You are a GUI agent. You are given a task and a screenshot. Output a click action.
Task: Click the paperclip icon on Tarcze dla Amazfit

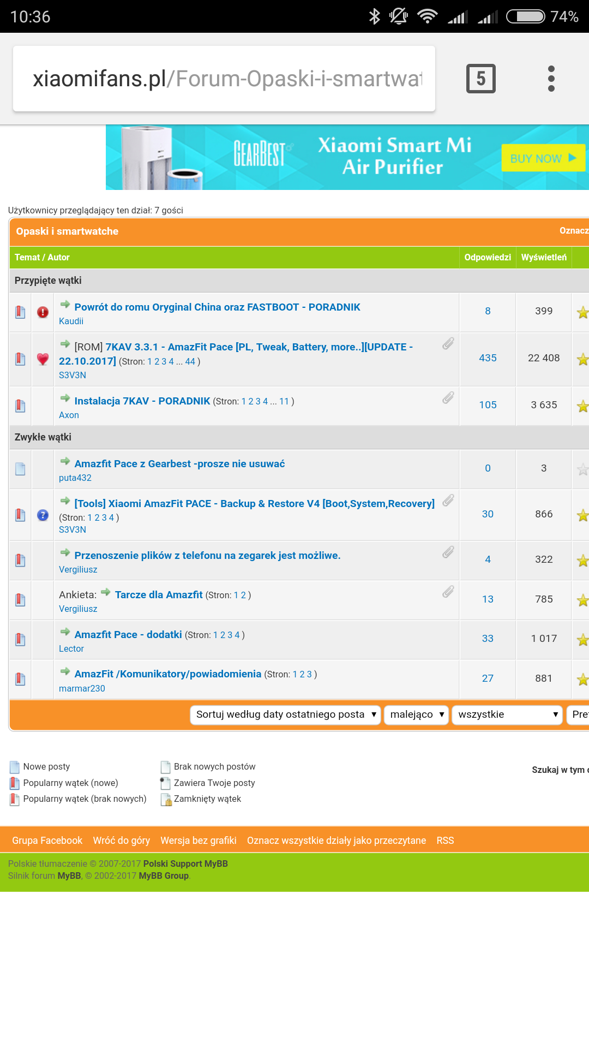tap(448, 592)
